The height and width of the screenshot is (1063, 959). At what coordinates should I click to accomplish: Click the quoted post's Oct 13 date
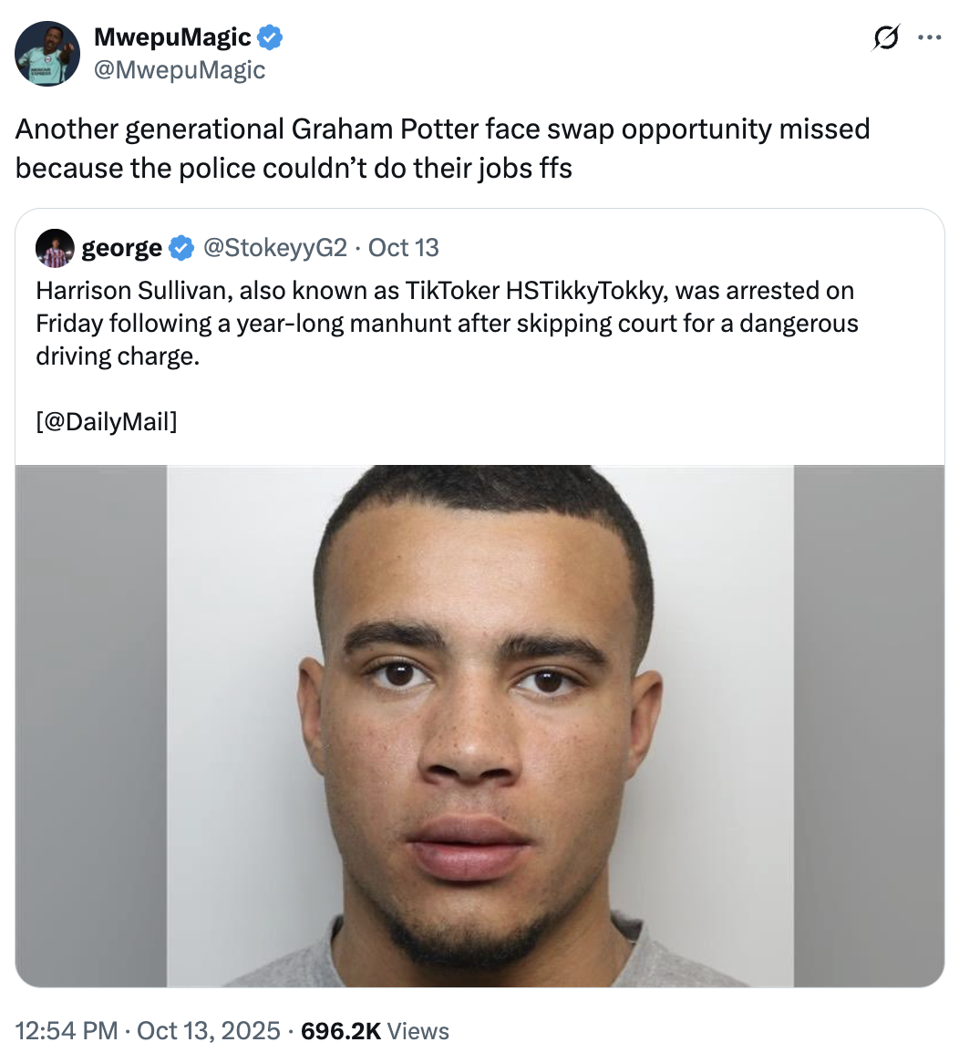point(404,248)
